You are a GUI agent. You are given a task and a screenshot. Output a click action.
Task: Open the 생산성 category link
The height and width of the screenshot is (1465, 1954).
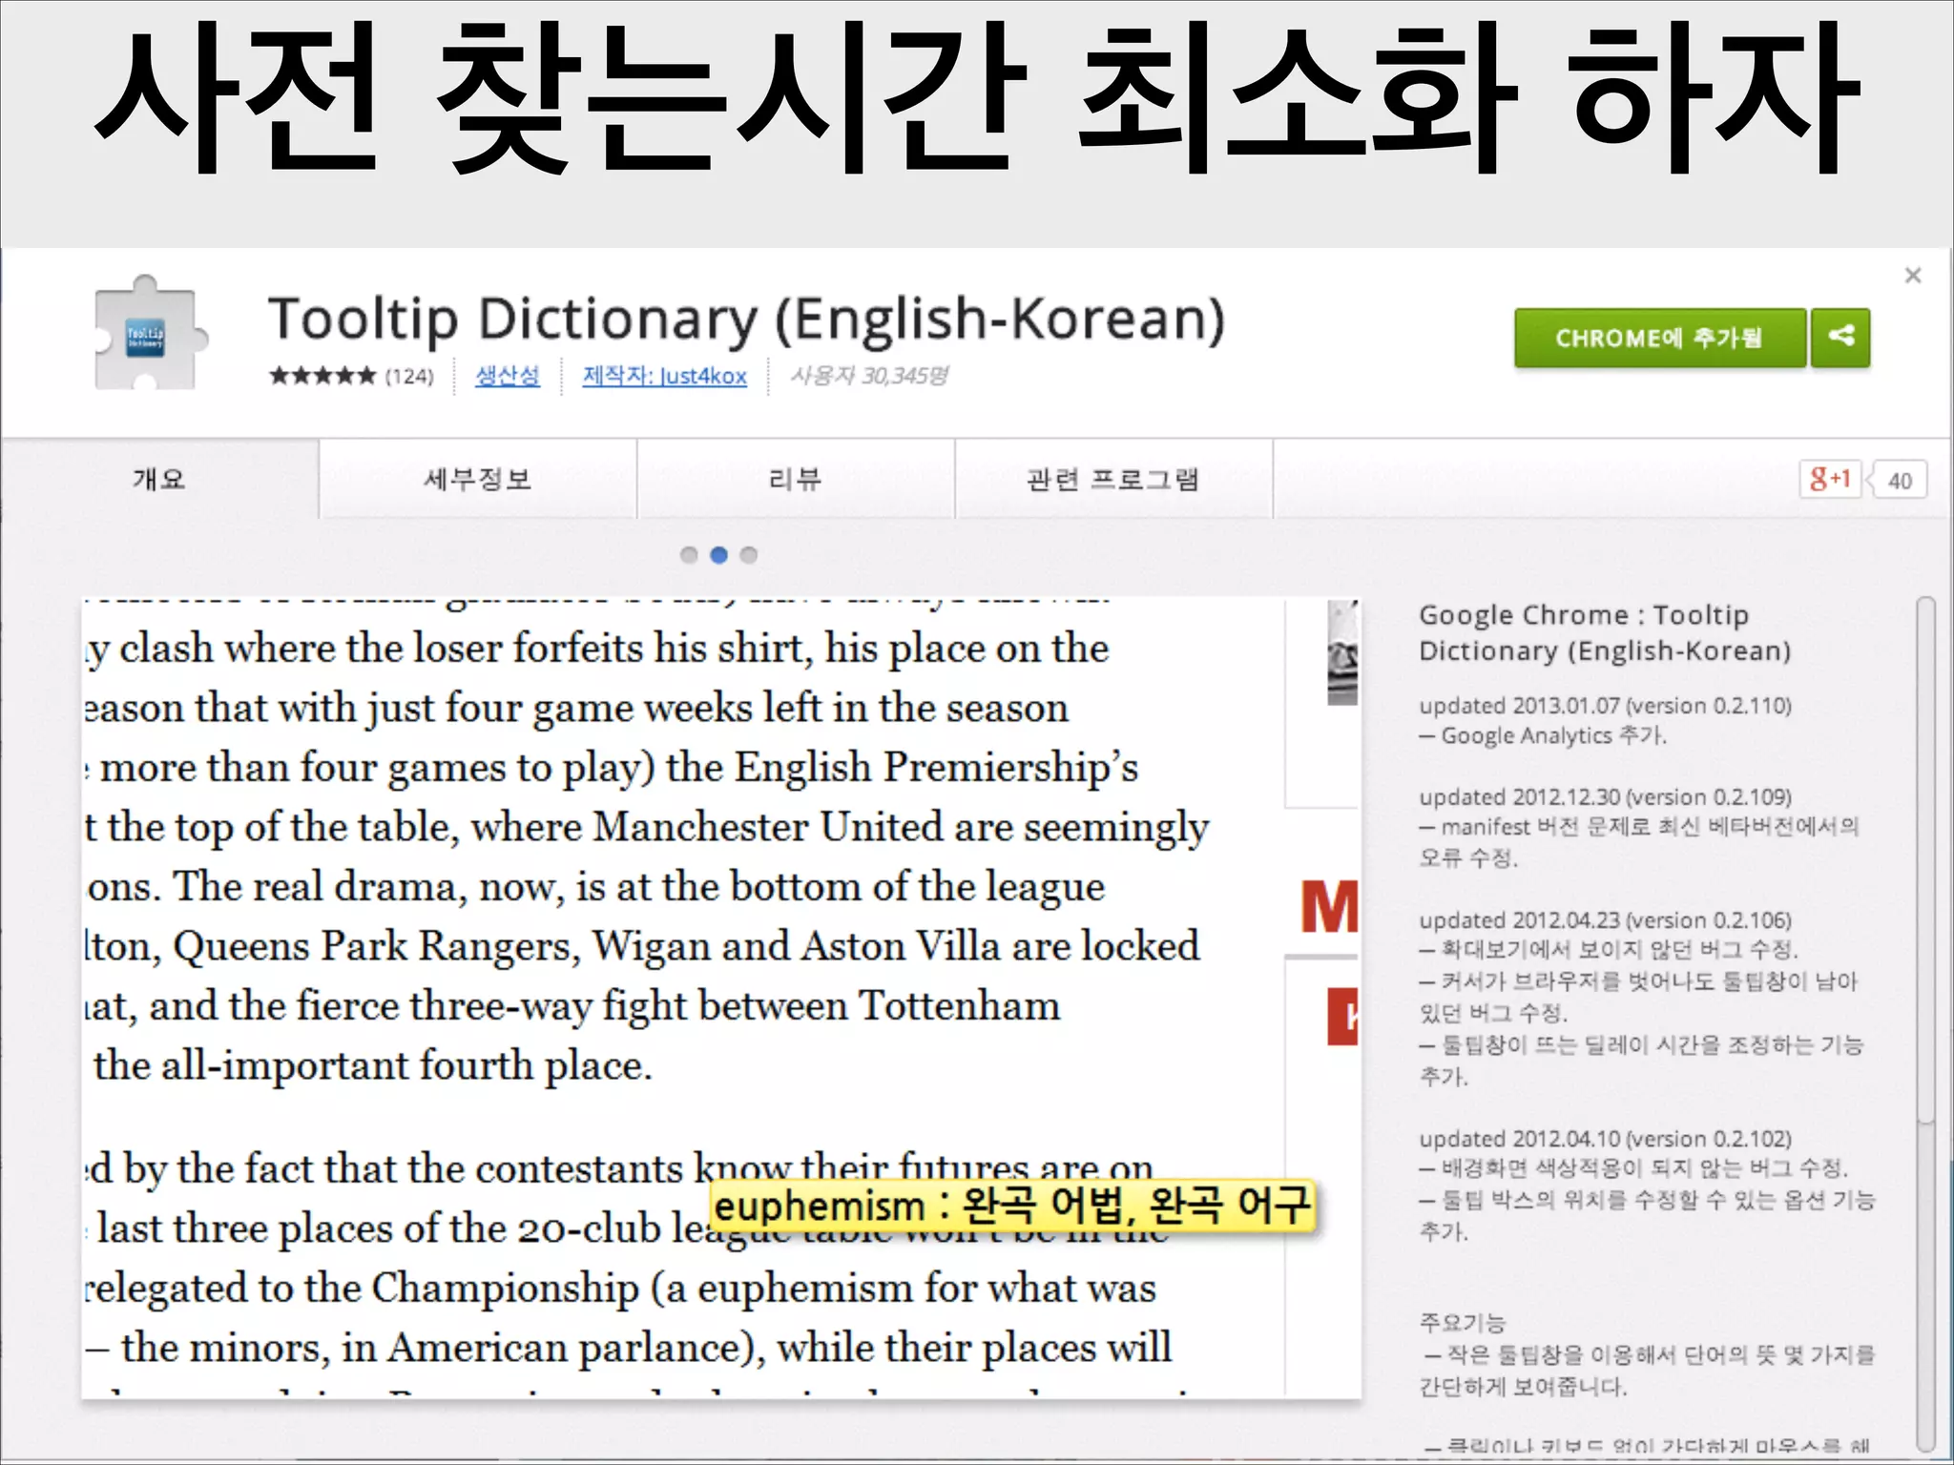(508, 376)
